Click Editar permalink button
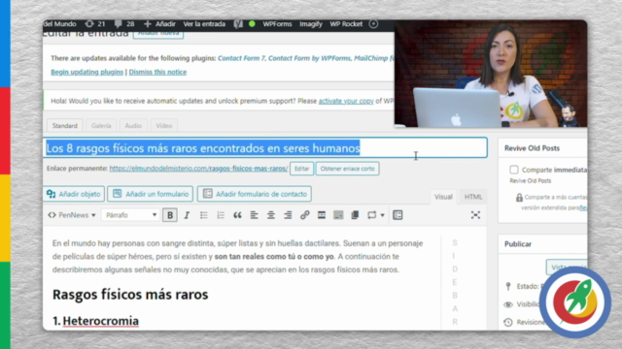The image size is (622, 349). pyautogui.click(x=301, y=169)
